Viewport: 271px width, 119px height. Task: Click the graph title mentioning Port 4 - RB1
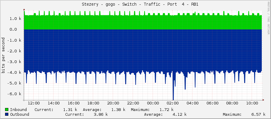140,4
